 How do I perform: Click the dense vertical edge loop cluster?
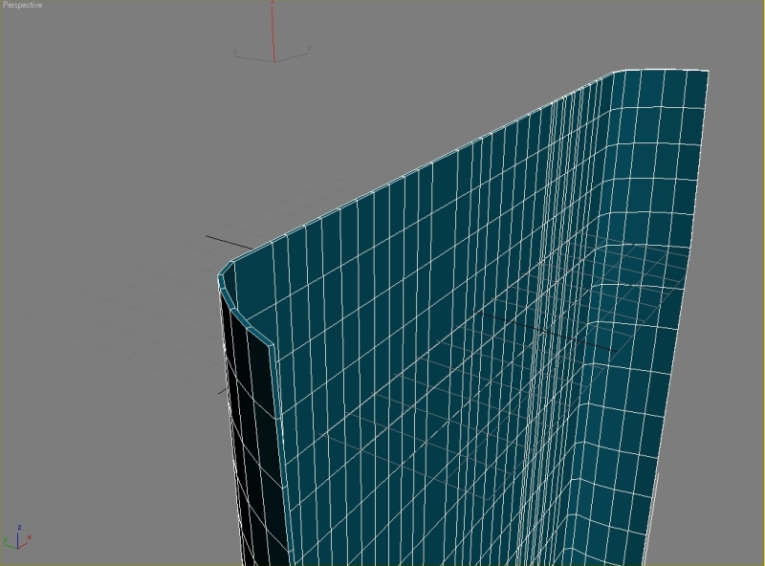(545, 287)
